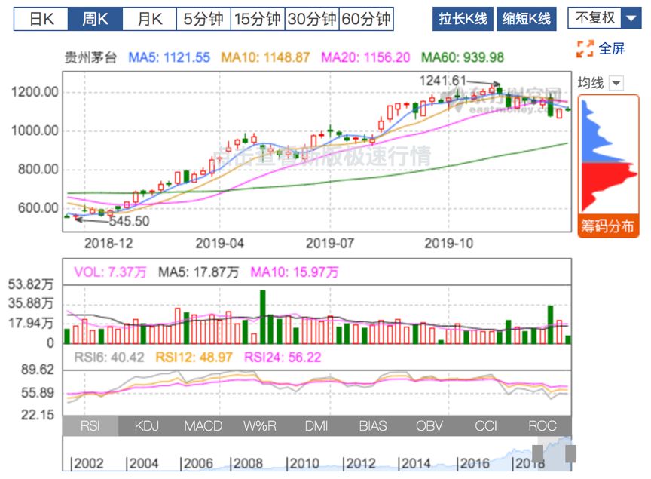This screenshot has width=651, height=479.
Task: Open the 30分钟 chart tab
Action: (x=312, y=19)
